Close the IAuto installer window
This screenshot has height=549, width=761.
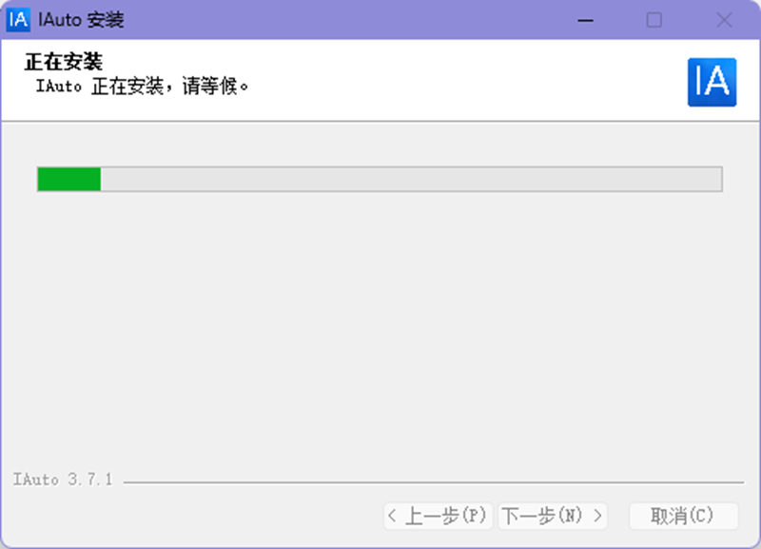coord(725,19)
